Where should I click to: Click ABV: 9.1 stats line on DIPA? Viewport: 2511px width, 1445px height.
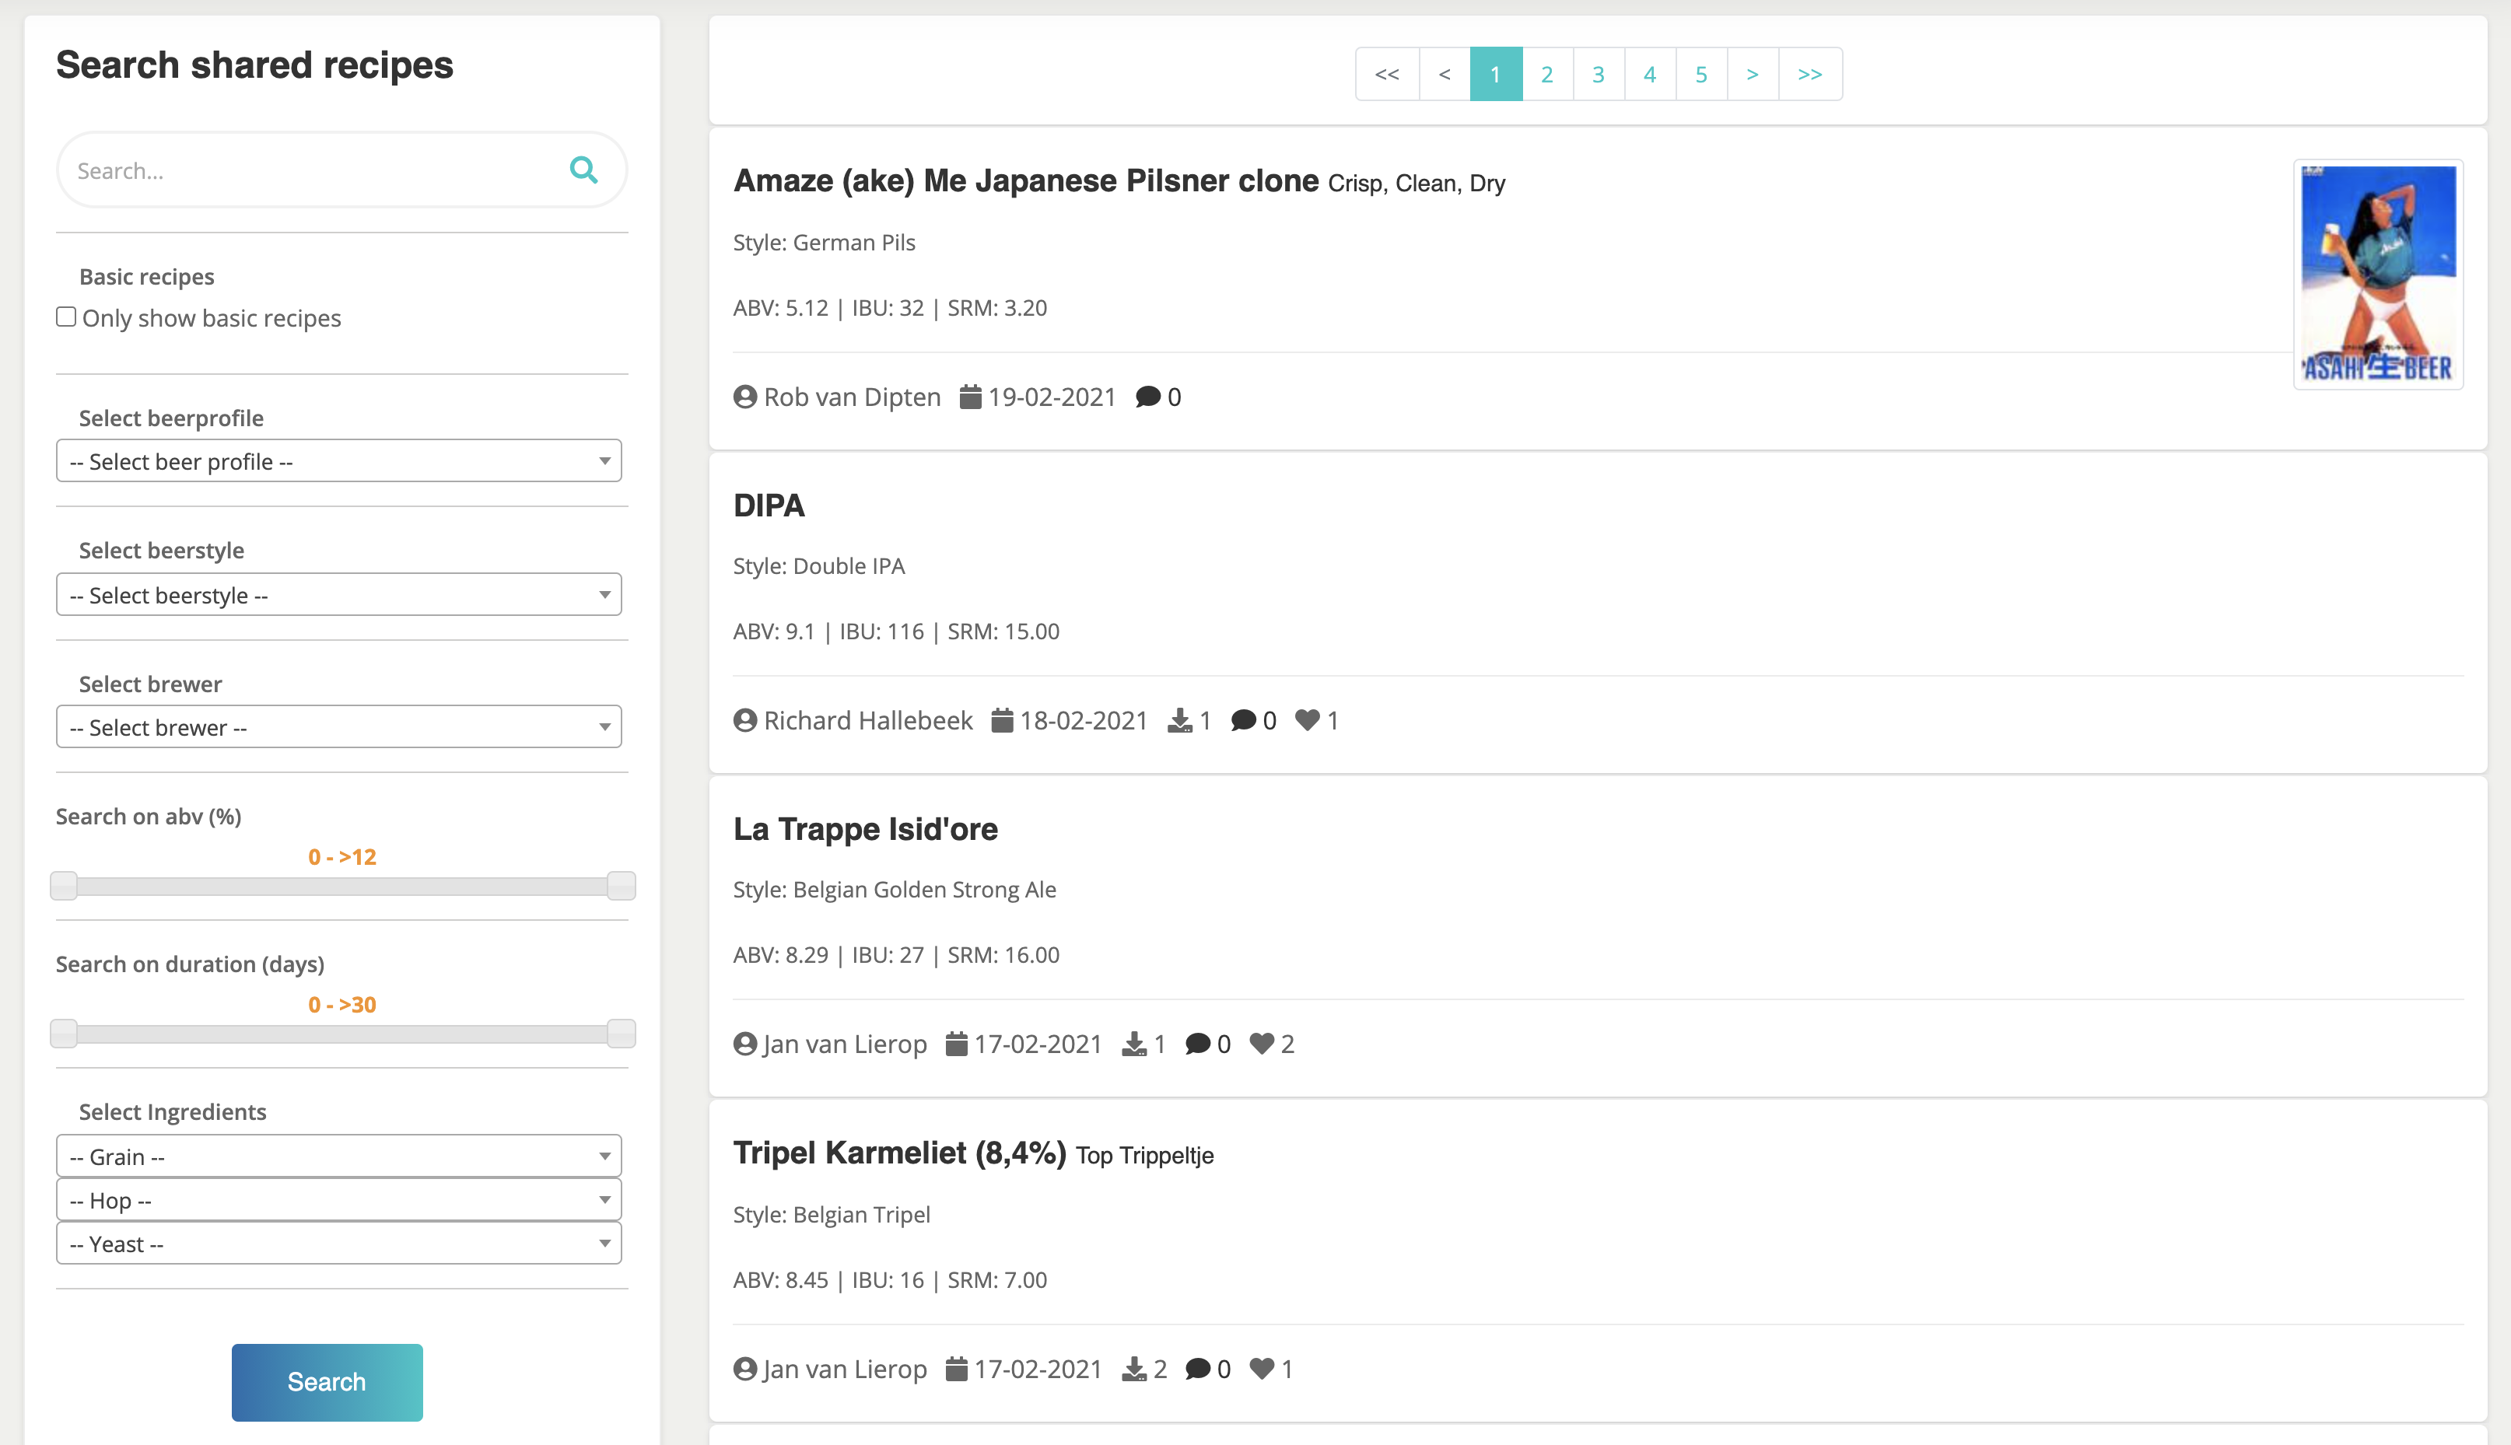(x=896, y=632)
